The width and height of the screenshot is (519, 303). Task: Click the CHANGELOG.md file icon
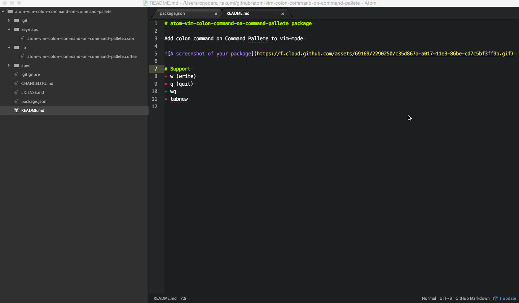(16, 83)
